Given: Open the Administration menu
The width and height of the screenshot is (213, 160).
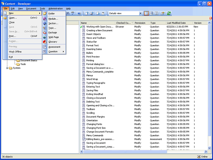Looking at the screenshot, I should [x=56, y=8].
